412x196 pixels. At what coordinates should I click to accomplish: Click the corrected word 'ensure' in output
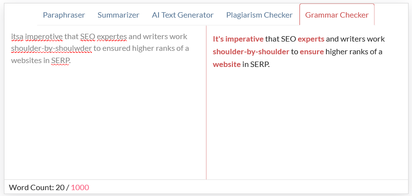coord(312,52)
